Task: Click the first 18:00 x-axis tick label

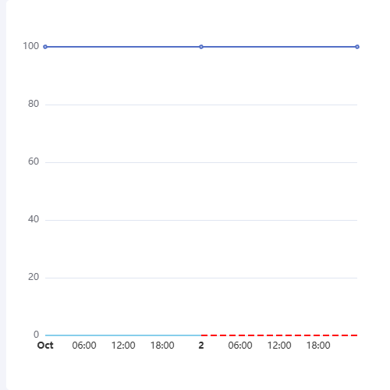Action: pyautogui.click(x=162, y=346)
